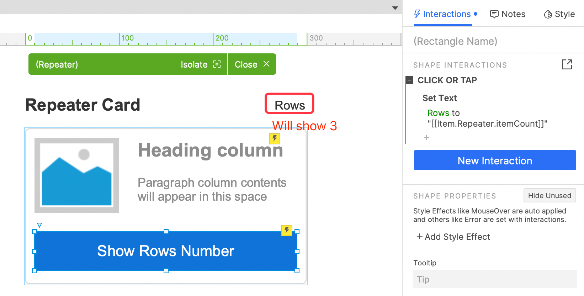The height and width of the screenshot is (296, 584).
Task: Add action with plus under Set Text
Action: pos(426,138)
